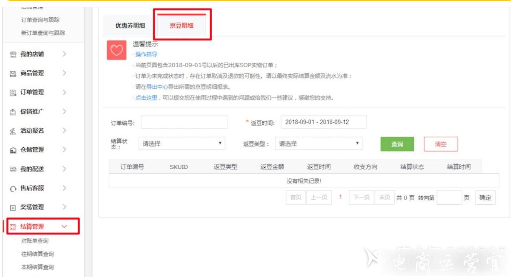The height and width of the screenshot is (277, 511).
Task: Click the 首页 pagination button
Action: click(x=296, y=198)
